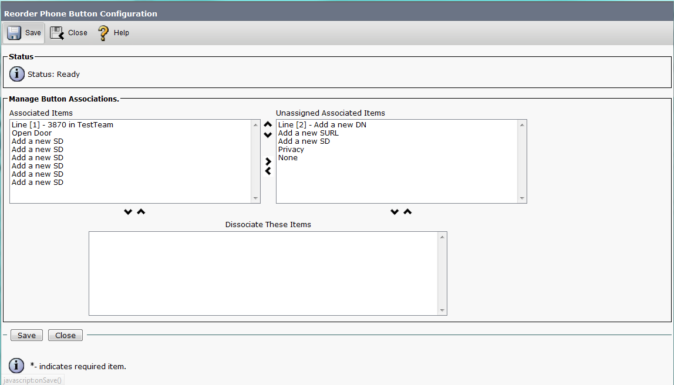
Task: Select Open Door in Associated Items
Action: (x=32, y=133)
